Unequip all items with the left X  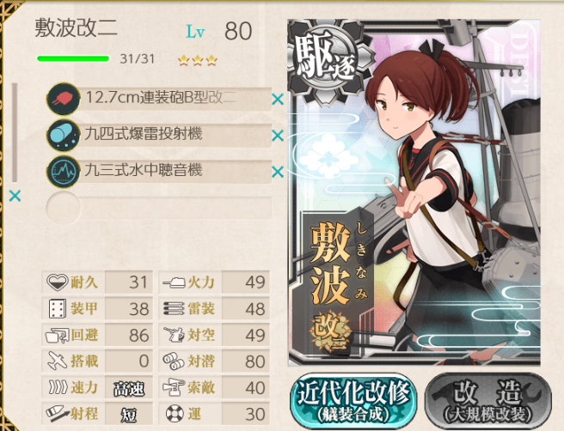click(15, 196)
